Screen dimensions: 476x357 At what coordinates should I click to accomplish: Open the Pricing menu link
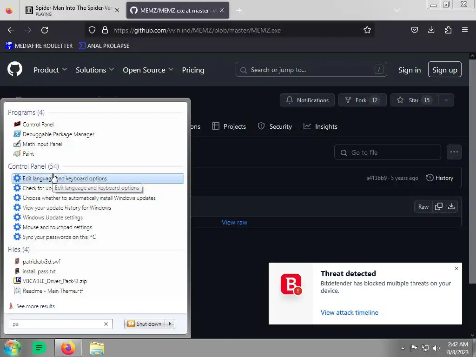(193, 70)
